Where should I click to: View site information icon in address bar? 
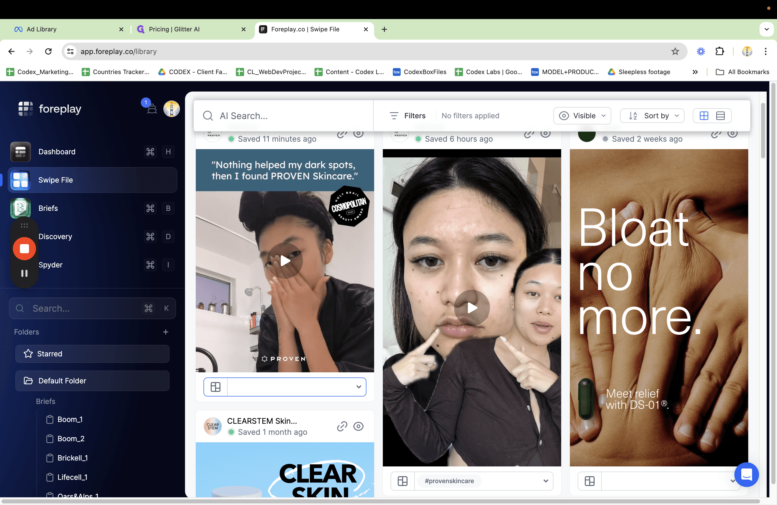click(70, 51)
